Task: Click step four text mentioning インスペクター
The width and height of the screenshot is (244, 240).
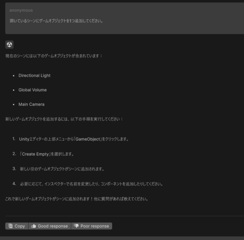Action: tap(91, 184)
